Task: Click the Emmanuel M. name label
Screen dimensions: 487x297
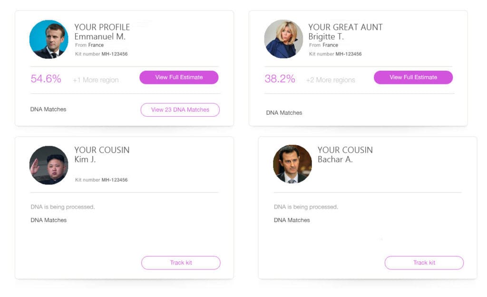Action: click(100, 37)
